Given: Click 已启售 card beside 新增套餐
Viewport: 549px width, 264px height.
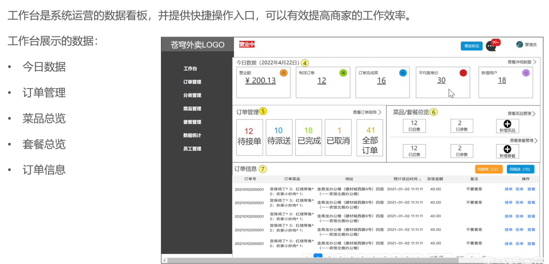Looking at the screenshot, I should [414, 151].
